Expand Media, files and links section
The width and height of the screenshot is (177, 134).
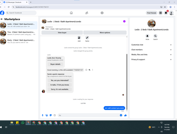(152, 54)
